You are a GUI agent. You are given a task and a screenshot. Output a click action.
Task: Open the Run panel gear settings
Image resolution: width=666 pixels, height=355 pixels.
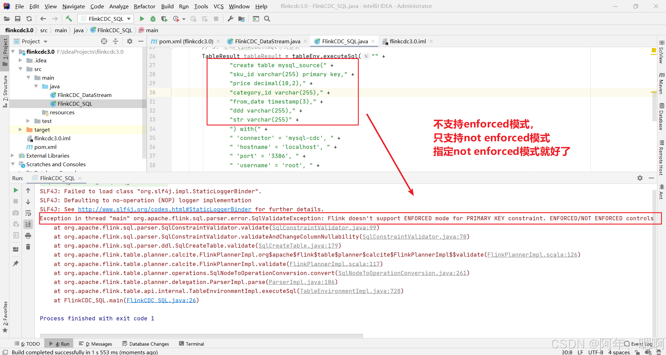pyautogui.click(x=640, y=178)
